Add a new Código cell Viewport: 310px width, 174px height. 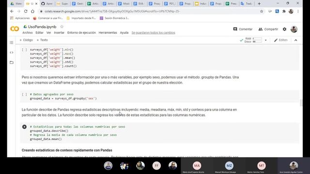26,40
